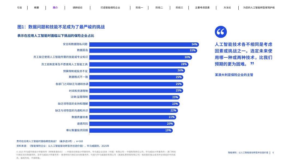Image resolution: width=291 pixels, height=164 pixels.
Task: Navigate to the 方法论 section
Action: (227, 8)
